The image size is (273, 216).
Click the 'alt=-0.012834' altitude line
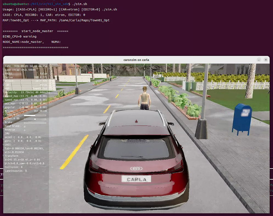pyautogui.click(x=14, y=152)
